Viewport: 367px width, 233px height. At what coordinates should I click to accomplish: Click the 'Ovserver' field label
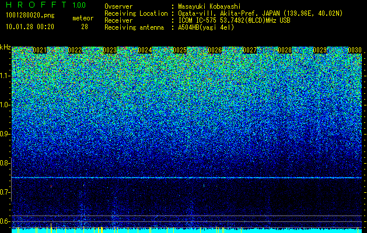[x=118, y=6]
